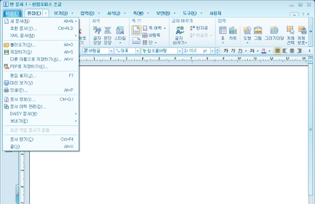Insert a chart with the 차트 icon

click(233, 33)
